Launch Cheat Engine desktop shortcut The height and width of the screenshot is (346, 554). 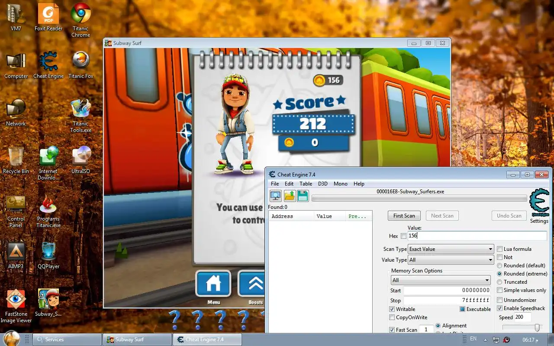[48, 65]
